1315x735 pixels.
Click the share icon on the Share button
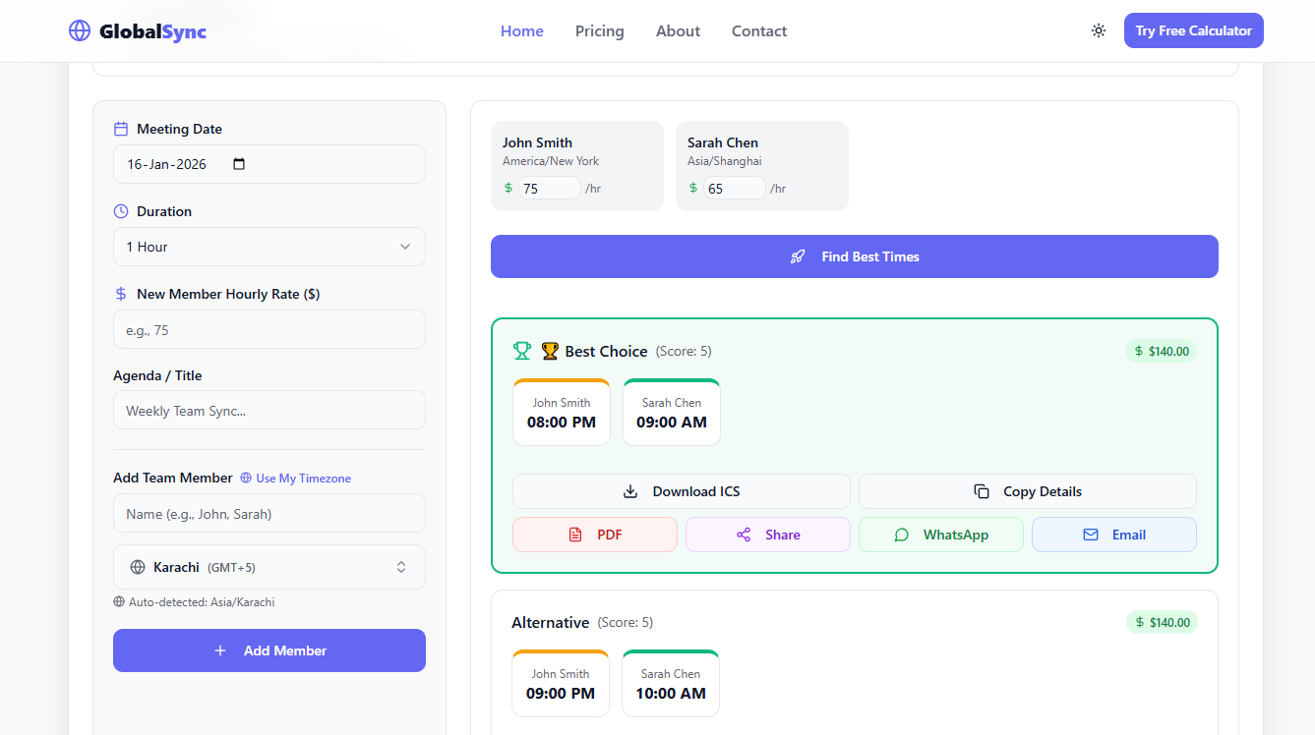point(745,535)
